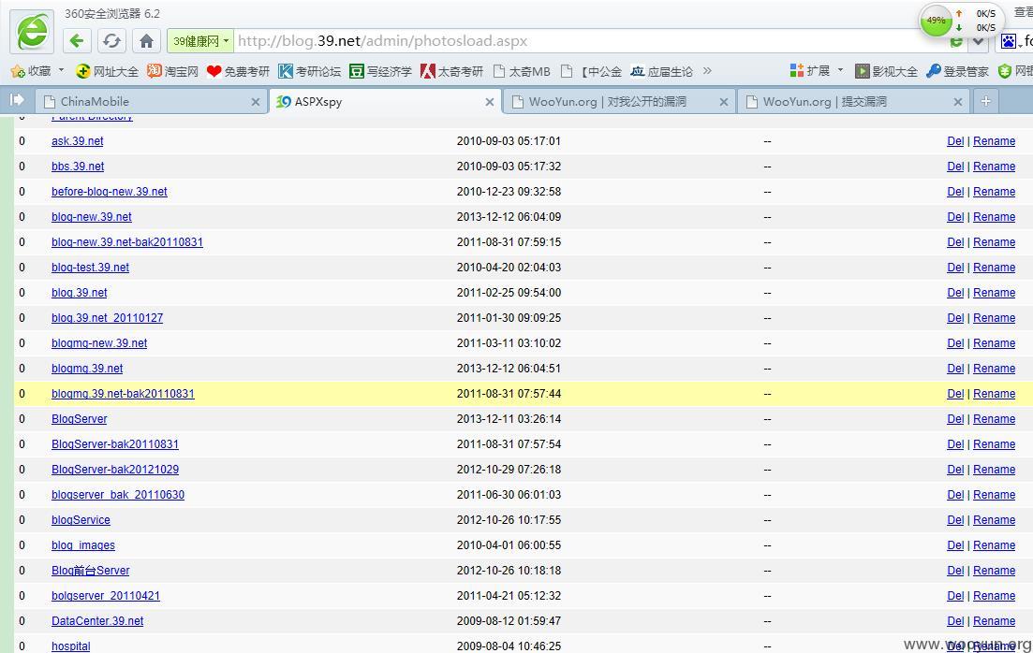Open the 免费考研 bookmark
1033x653 pixels.
[x=238, y=71]
